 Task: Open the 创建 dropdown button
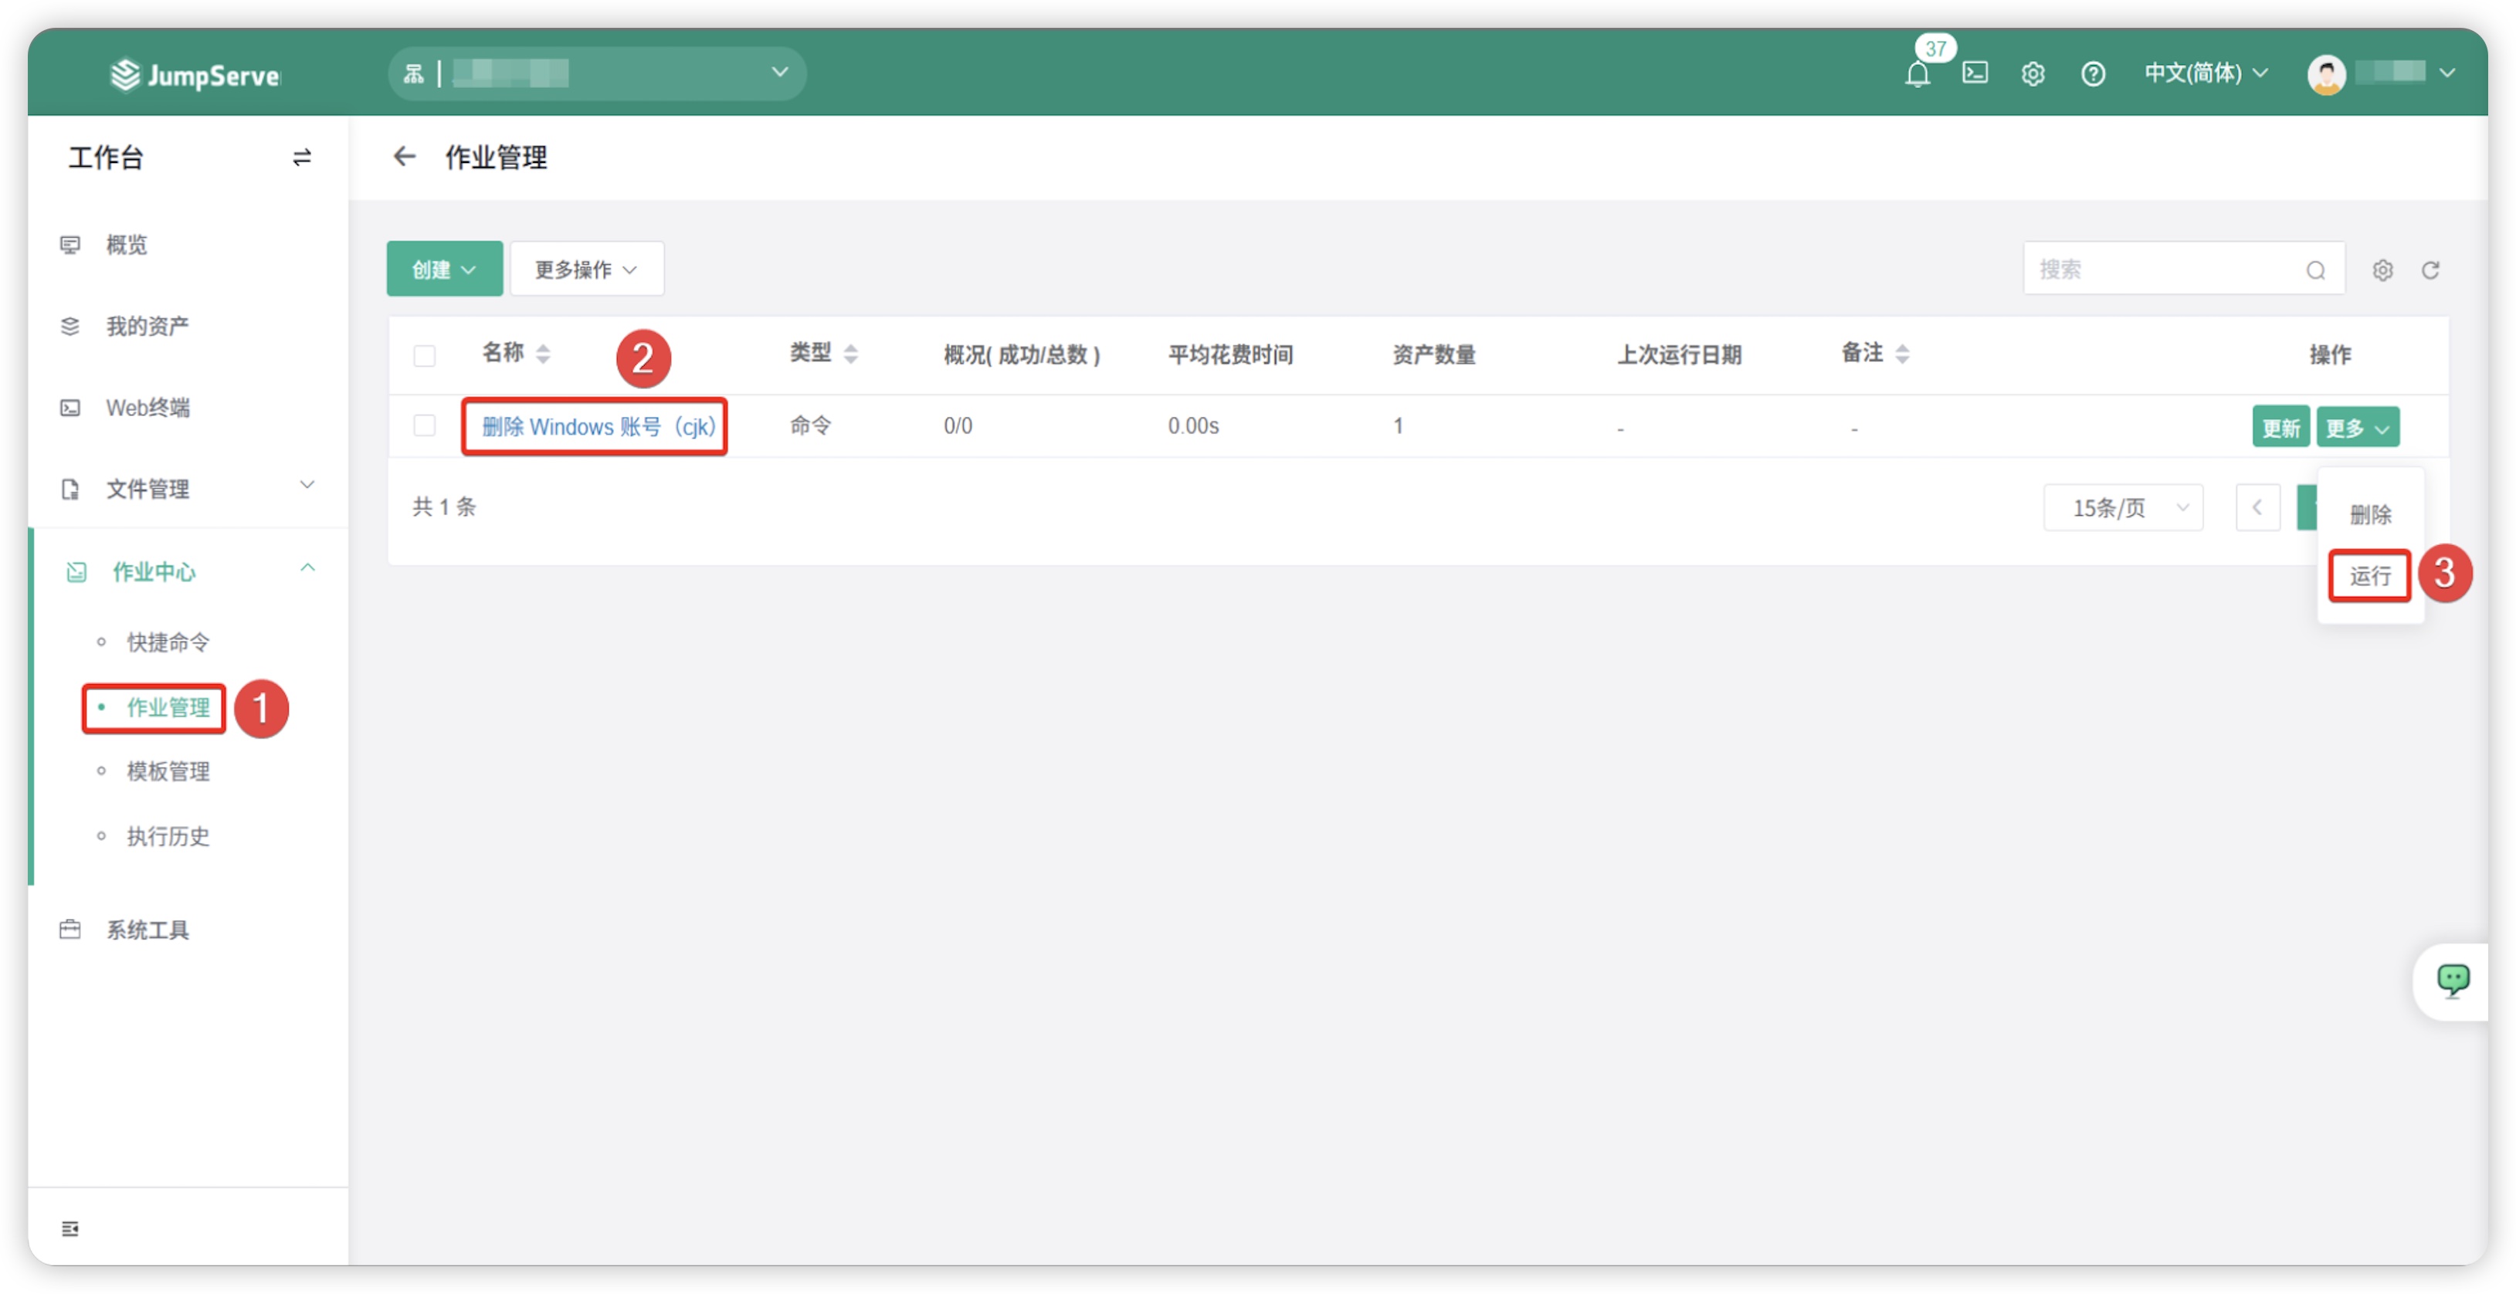click(x=444, y=269)
